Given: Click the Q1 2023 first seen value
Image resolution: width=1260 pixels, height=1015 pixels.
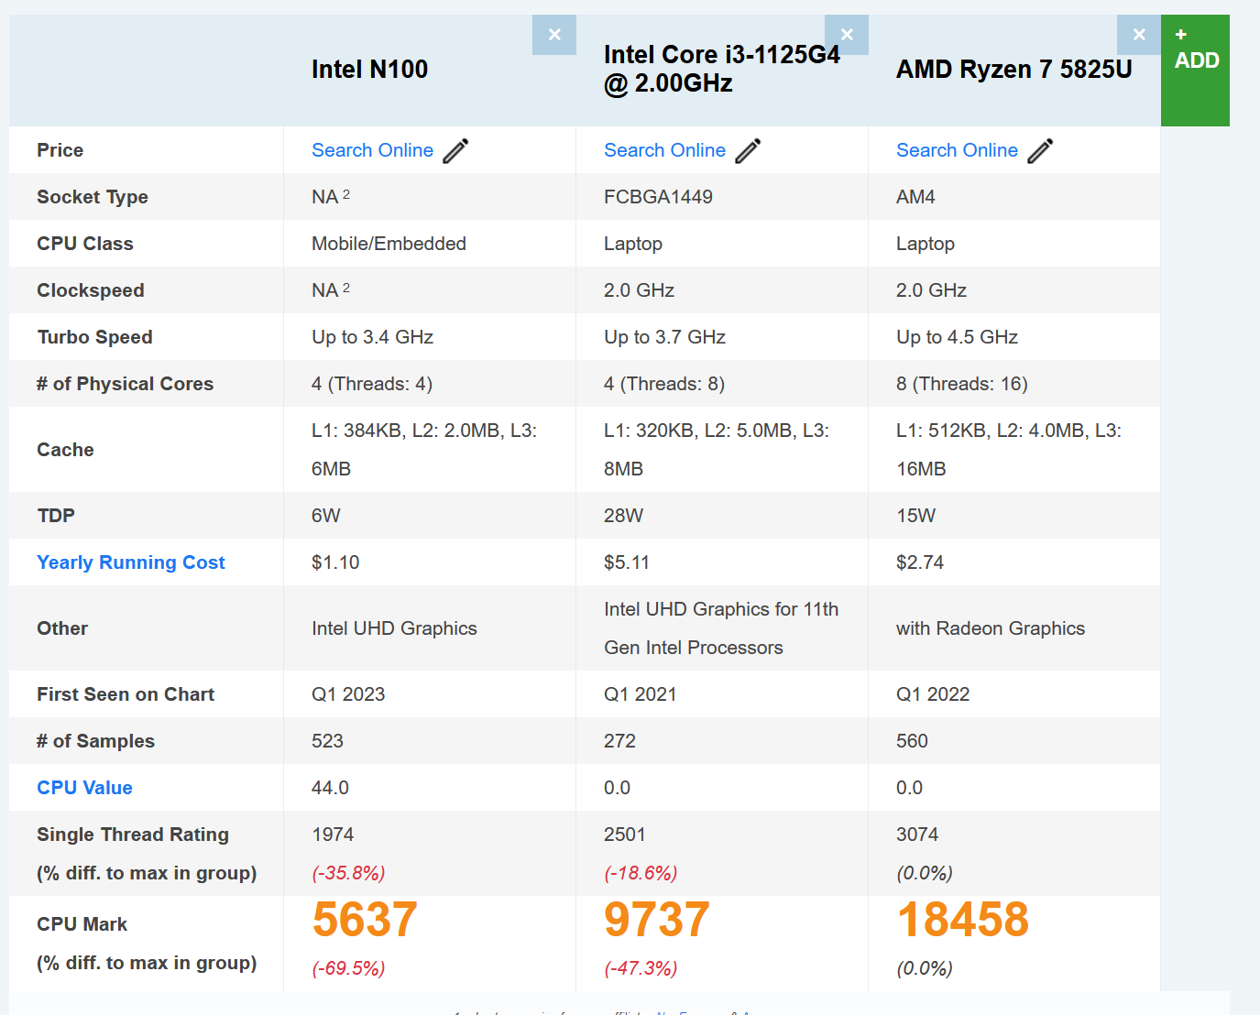Looking at the screenshot, I should point(348,694).
